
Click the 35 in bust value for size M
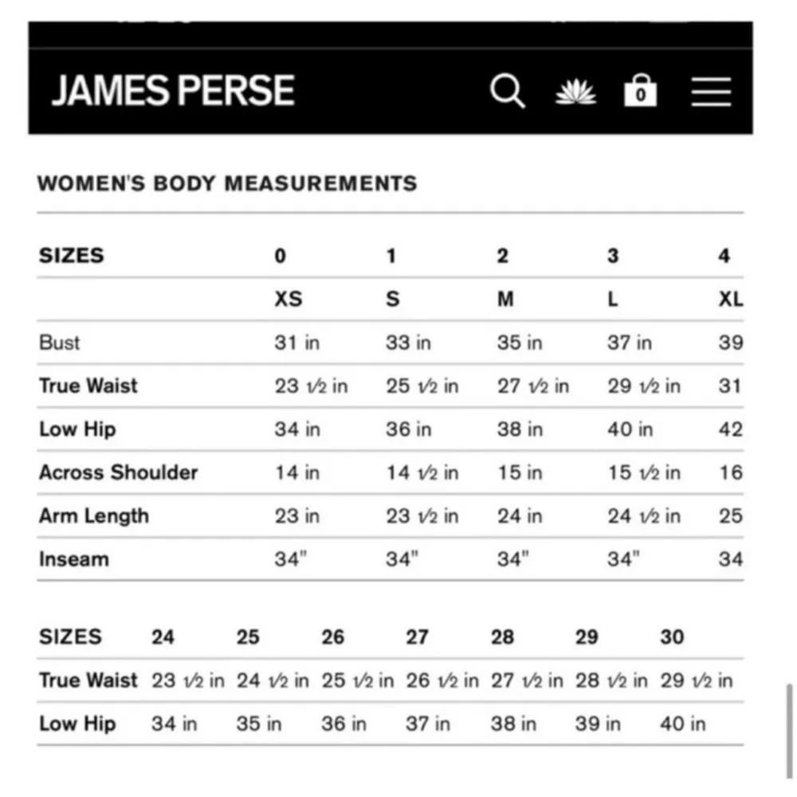pyautogui.click(x=520, y=342)
